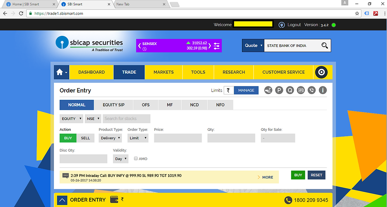
Task: Click the circular P icon
Action: 279,90
